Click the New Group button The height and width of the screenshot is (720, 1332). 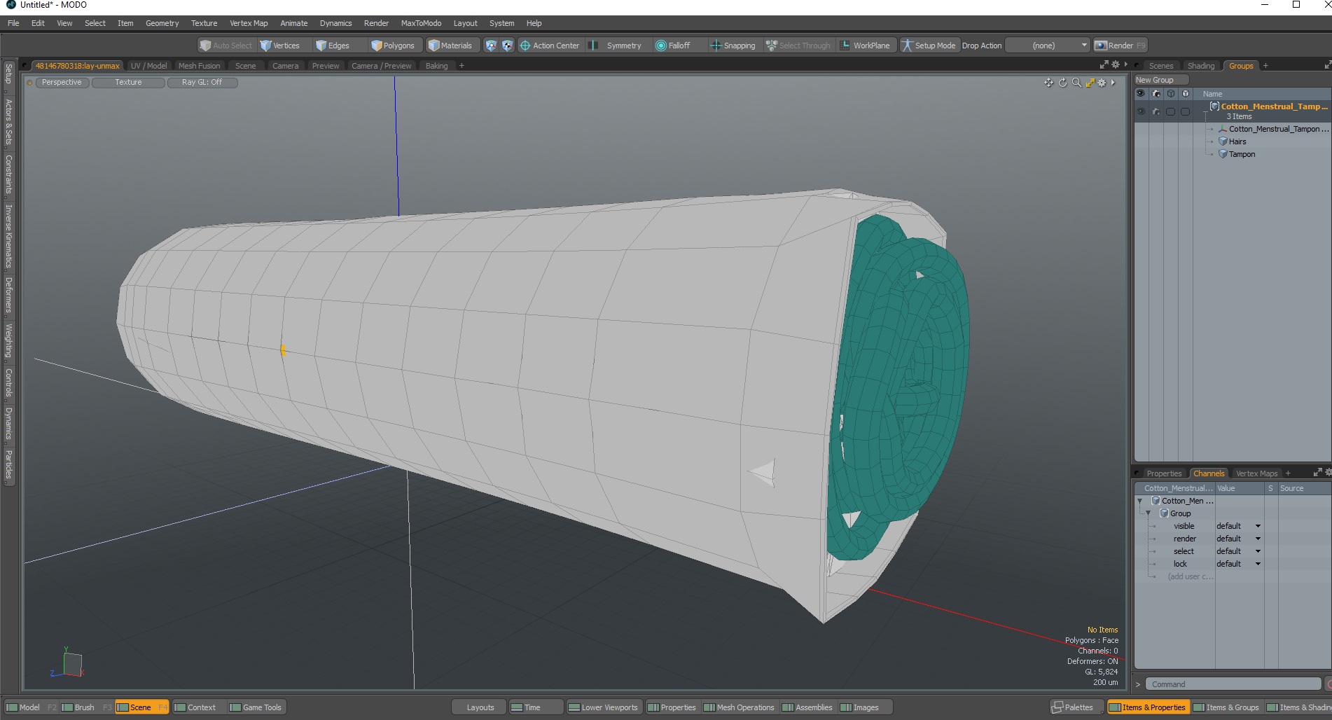(x=1161, y=80)
